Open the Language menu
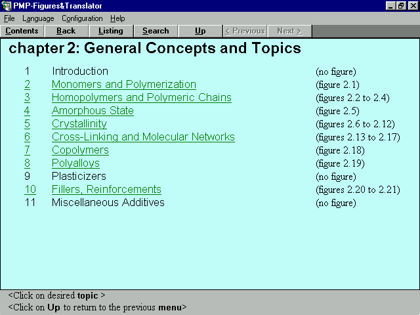Image resolution: width=420 pixels, height=315 pixels. tap(38, 18)
